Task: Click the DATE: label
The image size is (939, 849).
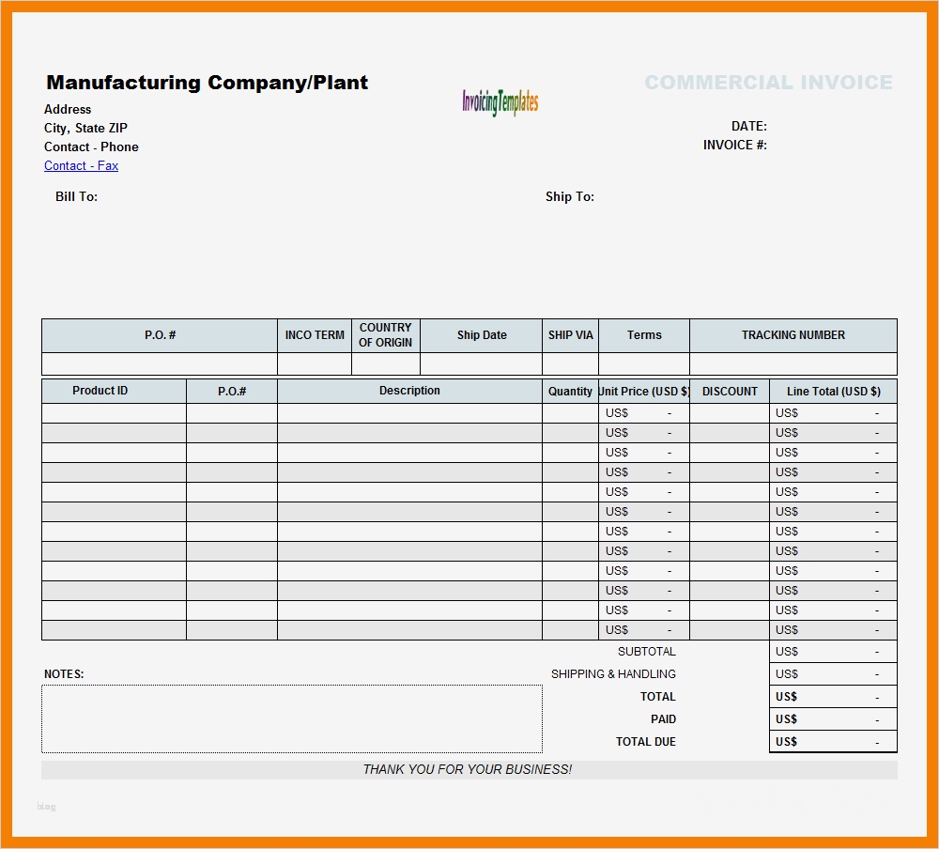Action: 748,126
